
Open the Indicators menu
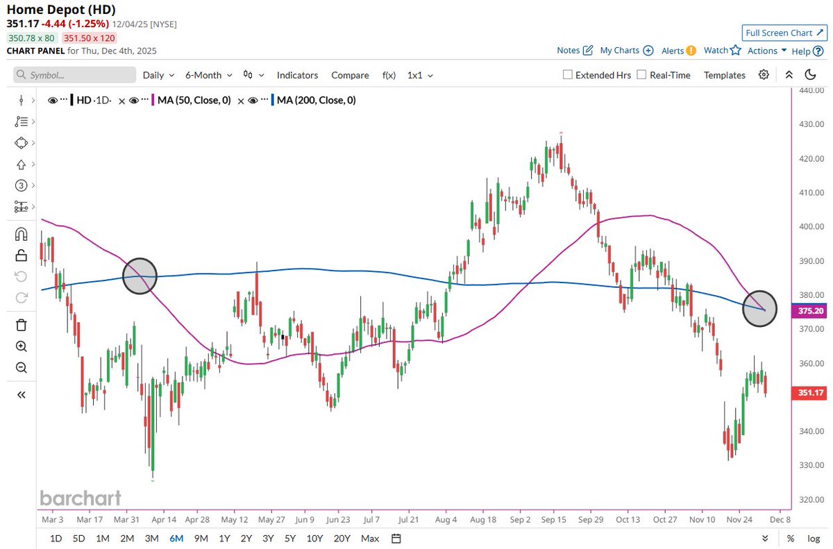(297, 75)
